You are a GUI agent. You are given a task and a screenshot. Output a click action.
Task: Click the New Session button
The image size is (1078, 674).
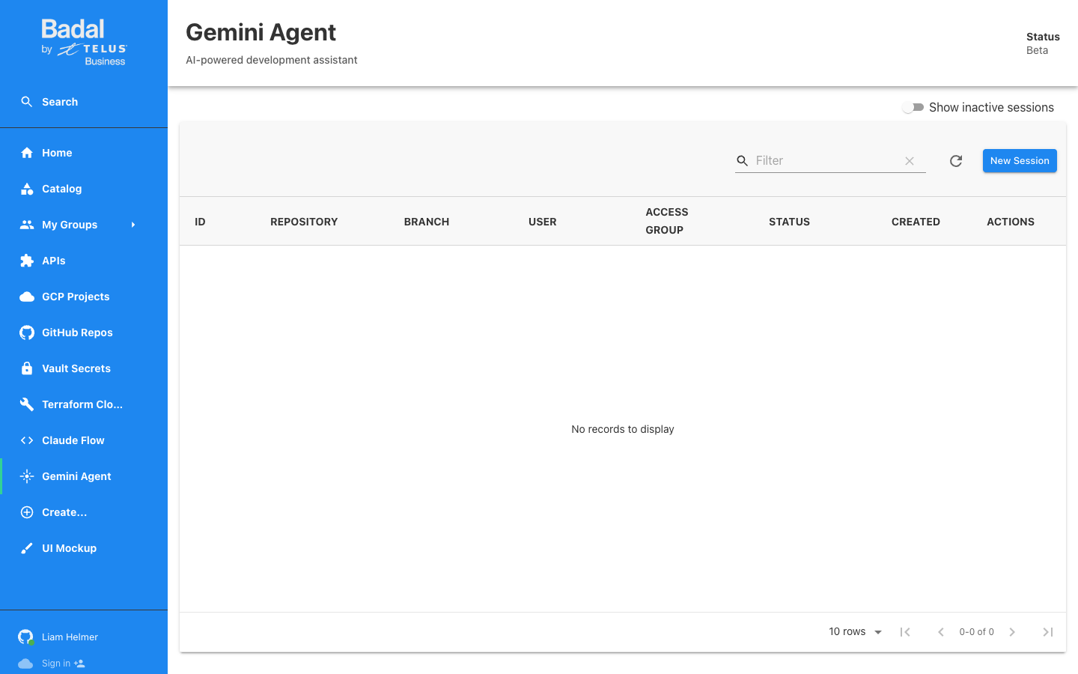(1020, 161)
